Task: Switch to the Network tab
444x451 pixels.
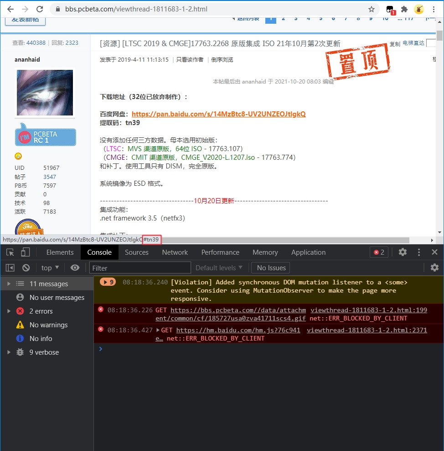Action: coord(175,252)
